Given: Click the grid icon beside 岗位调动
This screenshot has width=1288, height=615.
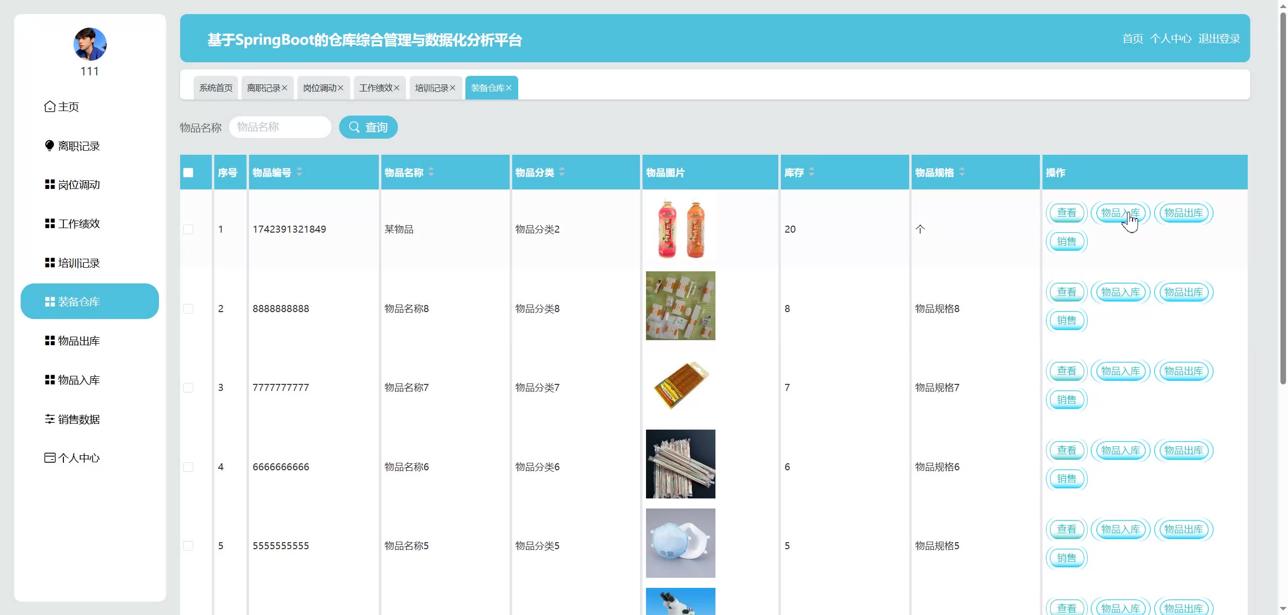Looking at the screenshot, I should point(49,184).
